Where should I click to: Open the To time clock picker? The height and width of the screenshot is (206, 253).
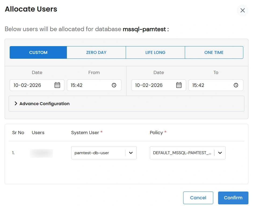tap(236, 85)
